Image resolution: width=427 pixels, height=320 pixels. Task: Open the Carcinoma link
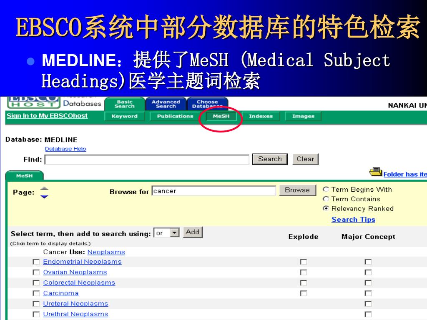(61, 293)
